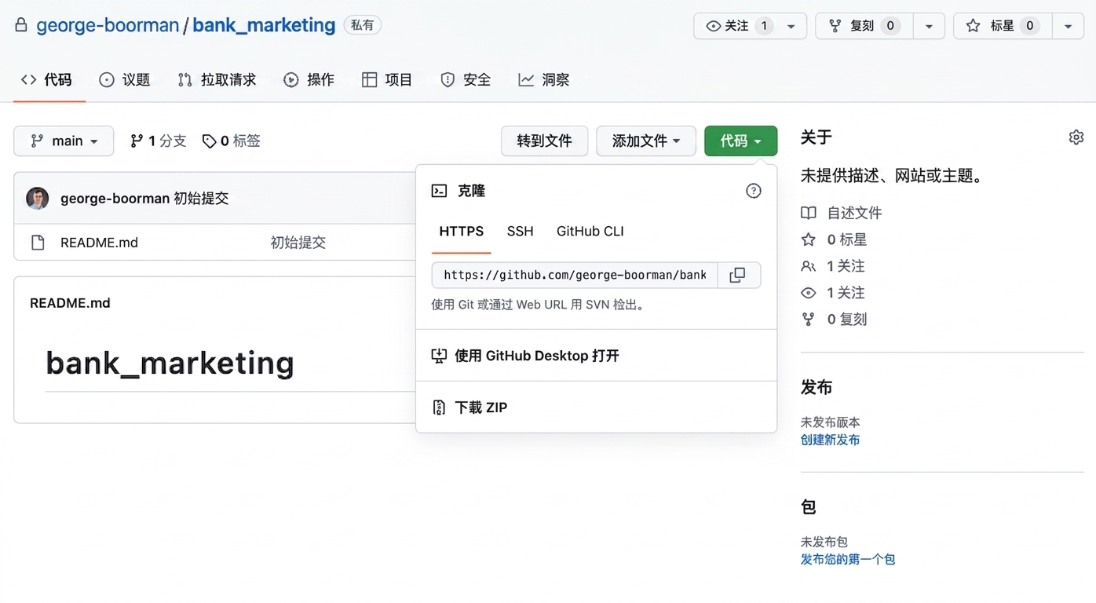Select the HTTPS clone tab
1096x603 pixels.
[462, 231]
